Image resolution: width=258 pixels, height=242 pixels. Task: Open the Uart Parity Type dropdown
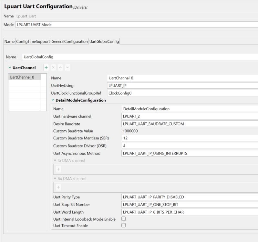[x=190, y=197]
